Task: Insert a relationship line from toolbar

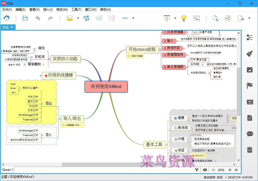Action: click(86, 18)
